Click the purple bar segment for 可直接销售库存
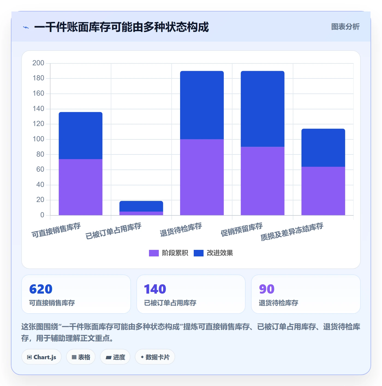 click(80, 187)
